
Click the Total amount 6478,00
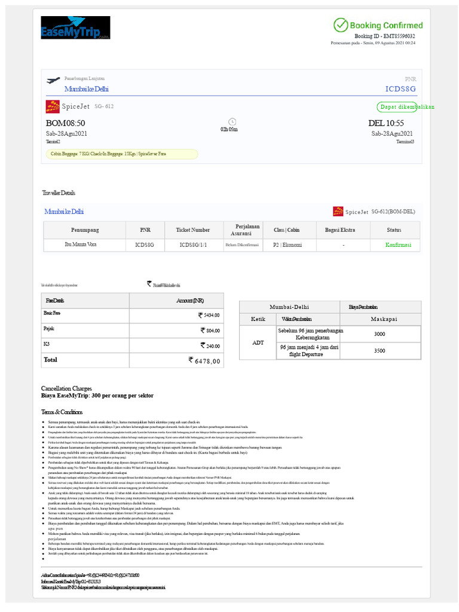point(204,360)
